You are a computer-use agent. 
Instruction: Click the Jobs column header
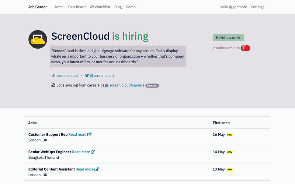pos(32,123)
